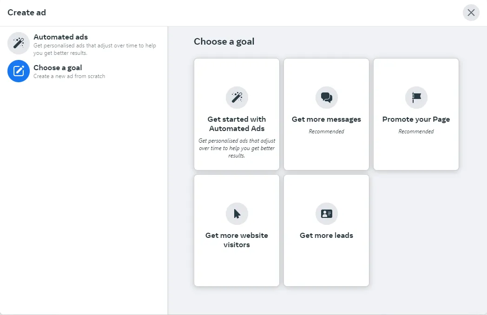Click Recommended label under Get more messages
487x315 pixels.
pos(326,131)
